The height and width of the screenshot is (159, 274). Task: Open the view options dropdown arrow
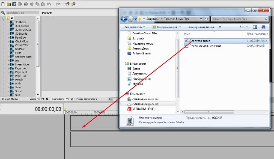pyautogui.click(x=247, y=27)
